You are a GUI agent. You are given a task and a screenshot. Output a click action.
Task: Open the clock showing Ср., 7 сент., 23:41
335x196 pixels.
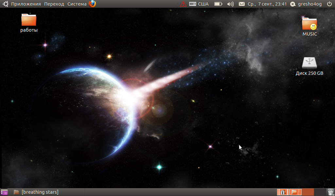(x=267, y=4)
